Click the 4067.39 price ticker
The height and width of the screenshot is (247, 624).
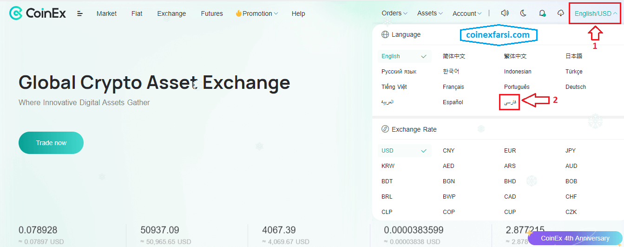[x=279, y=230]
